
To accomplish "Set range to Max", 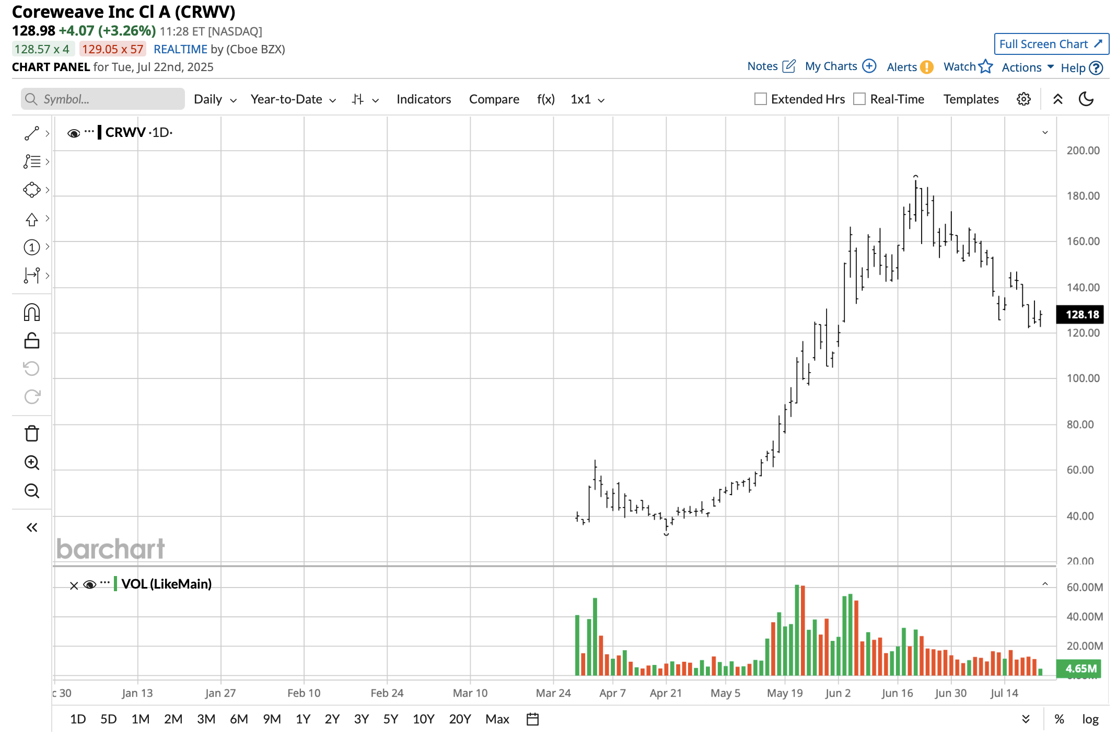I will (x=497, y=719).
